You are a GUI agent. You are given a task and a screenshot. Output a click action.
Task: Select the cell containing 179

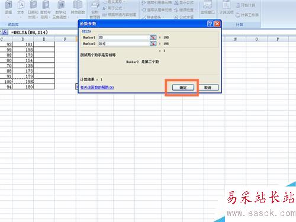click(x=23, y=76)
